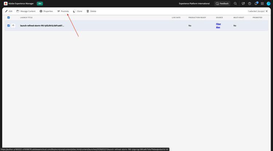Open launch Properties
The image size is (273, 151).
coord(46,11)
